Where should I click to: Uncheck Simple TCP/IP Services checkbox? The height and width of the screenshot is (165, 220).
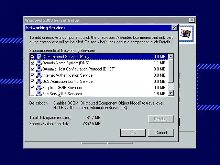point(32,87)
